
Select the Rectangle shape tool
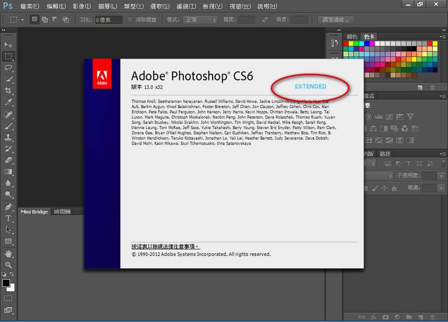[x=8, y=241]
